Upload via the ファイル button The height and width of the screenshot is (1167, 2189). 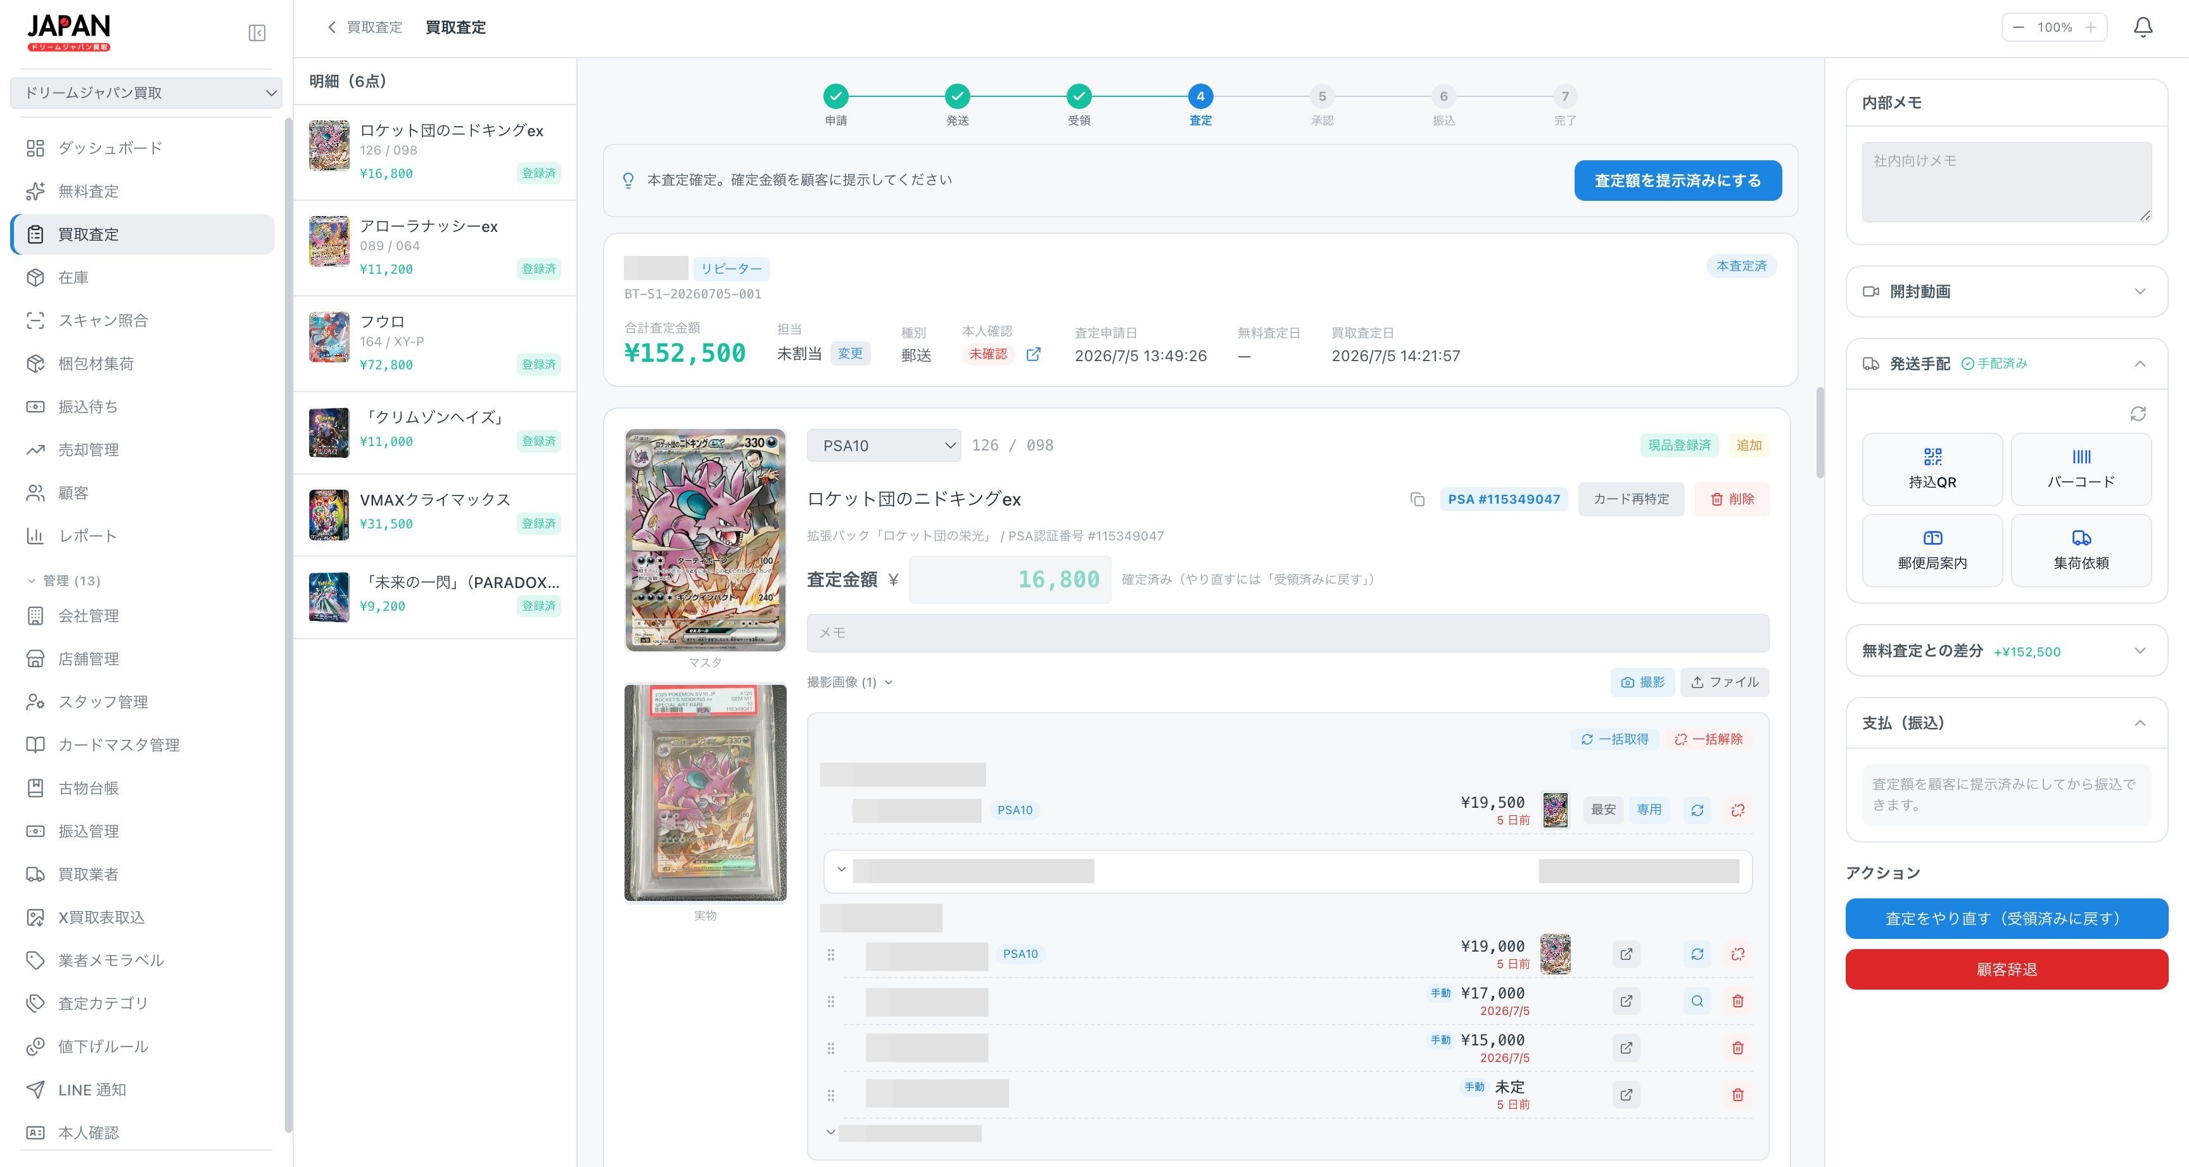1724,682
